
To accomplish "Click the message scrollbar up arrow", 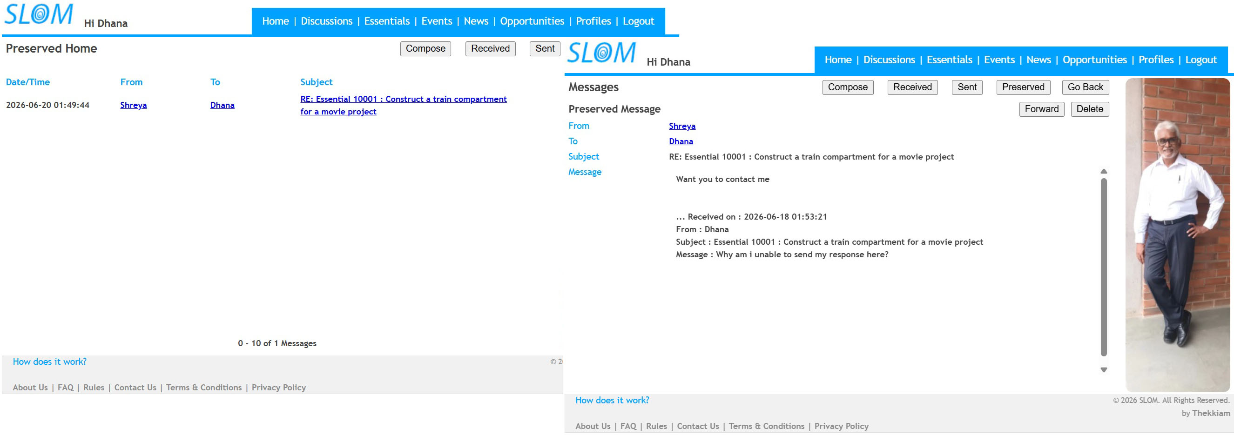I will 1104,171.
